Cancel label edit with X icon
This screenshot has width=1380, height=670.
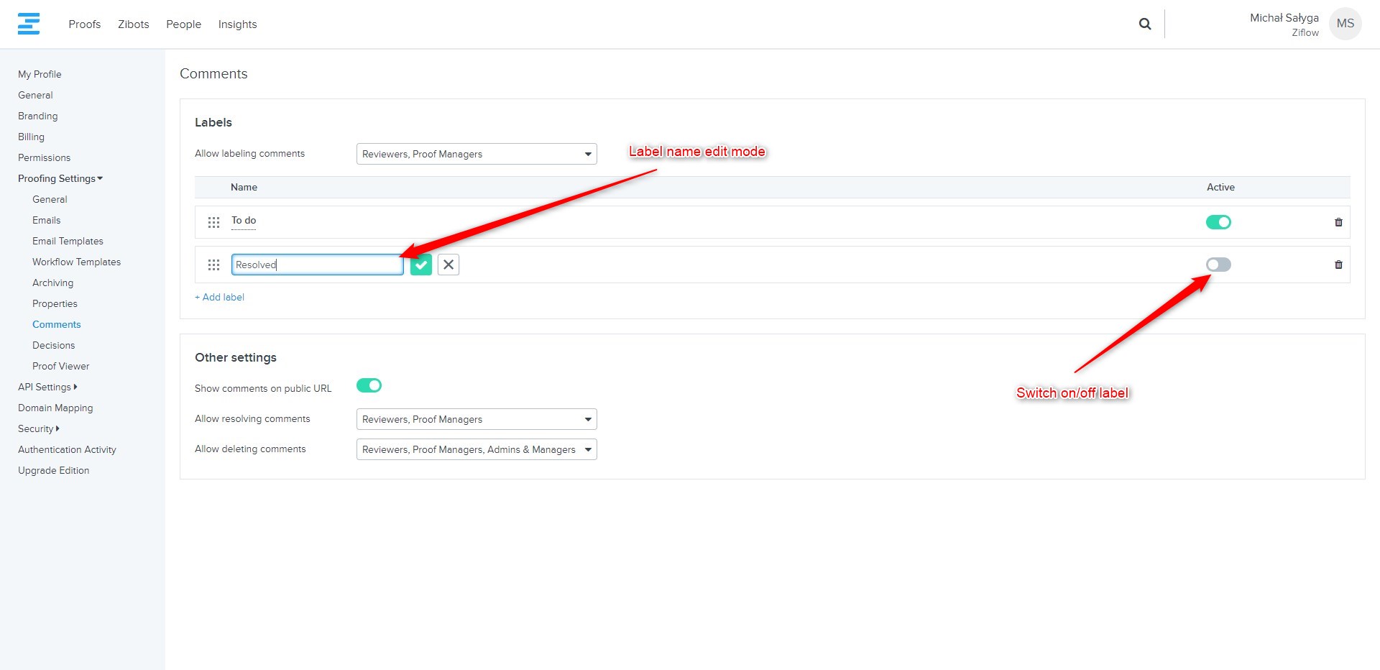coord(448,265)
